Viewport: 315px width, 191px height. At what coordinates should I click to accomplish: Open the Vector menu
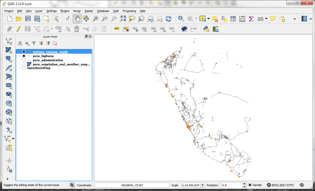click(x=77, y=11)
